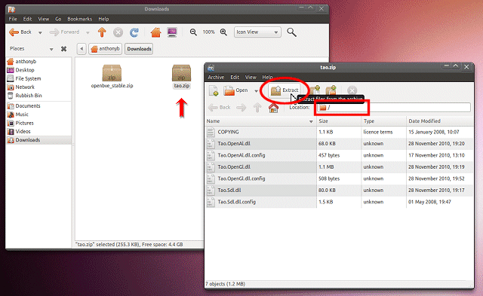Viewport: 483px width, 296px height.
Task: Click the Extract button
Action: tap(285, 90)
